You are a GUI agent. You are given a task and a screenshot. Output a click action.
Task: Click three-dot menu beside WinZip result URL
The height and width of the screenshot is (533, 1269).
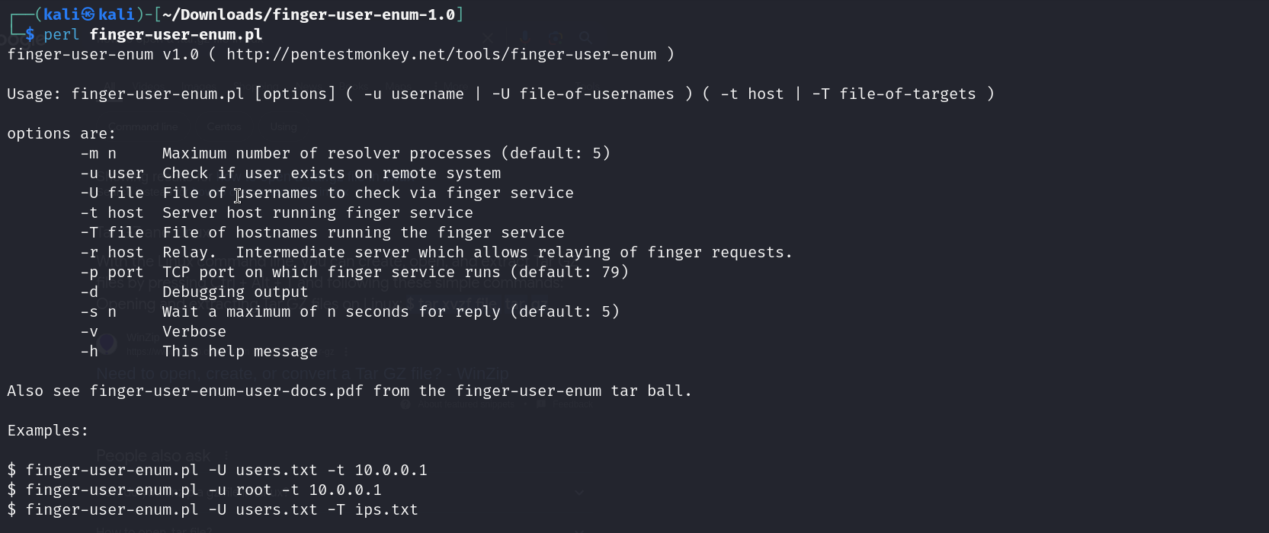tap(345, 352)
